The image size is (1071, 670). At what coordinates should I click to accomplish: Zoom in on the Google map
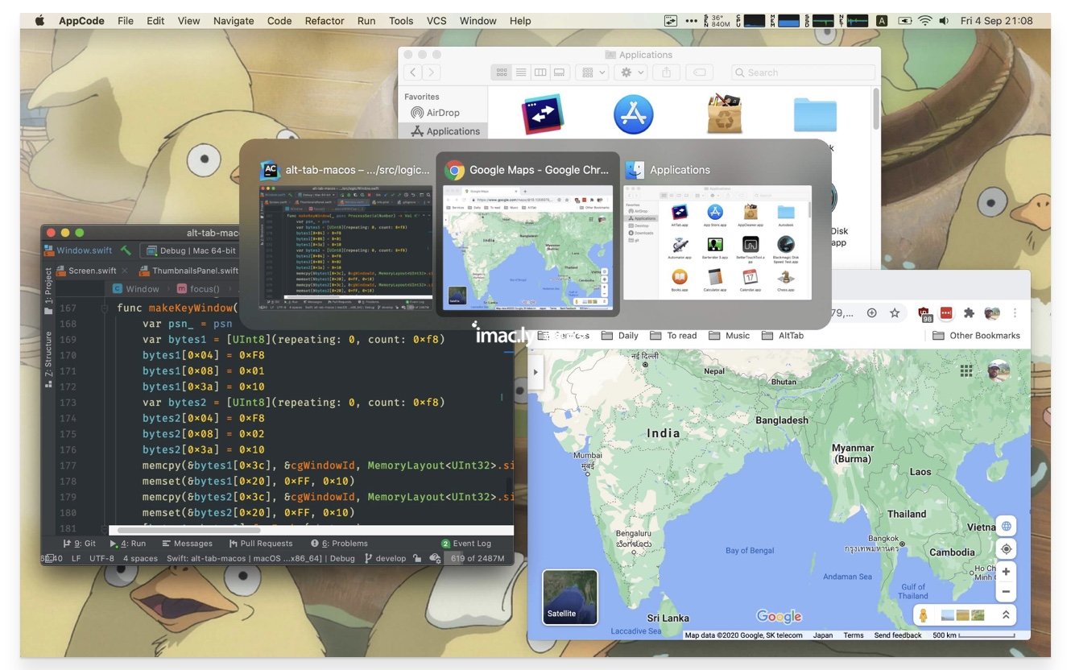pyautogui.click(x=1006, y=572)
